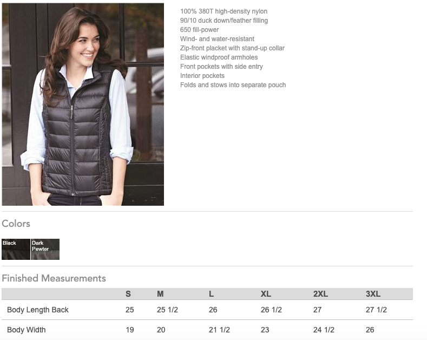Select the M size column header
The width and height of the screenshot is (427, 340).
pos(160,293)
